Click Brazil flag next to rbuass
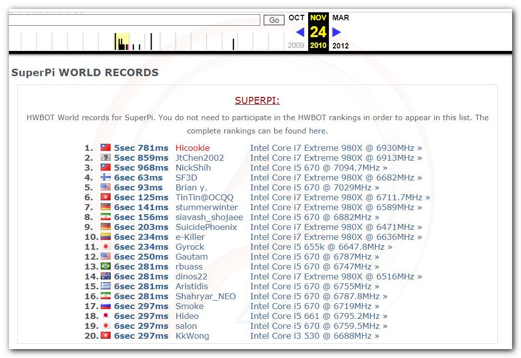 coord(106,266)
